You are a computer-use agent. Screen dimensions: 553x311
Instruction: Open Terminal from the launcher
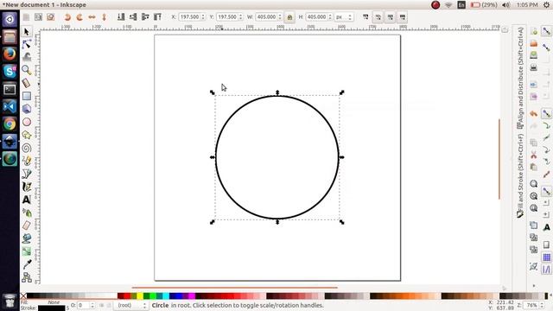pos(10,89)
